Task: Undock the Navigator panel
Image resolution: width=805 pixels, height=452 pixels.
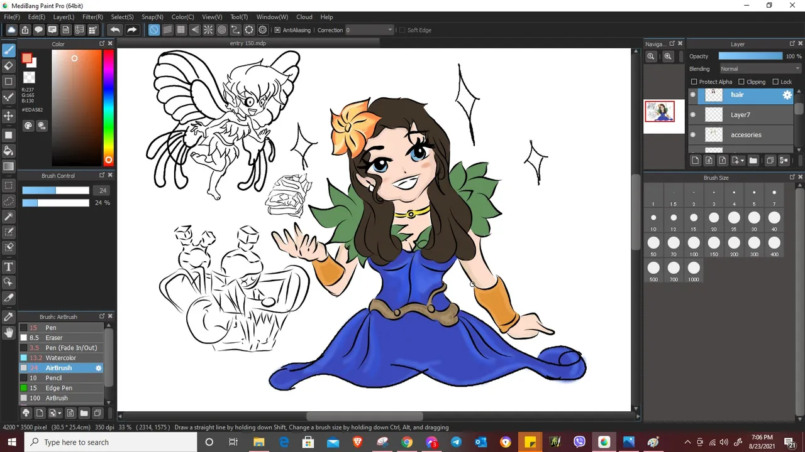Action: click(672, 44)
